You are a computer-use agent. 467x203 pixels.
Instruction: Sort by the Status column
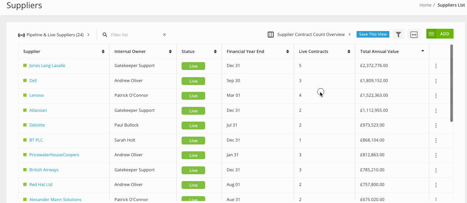click(215, 52)
